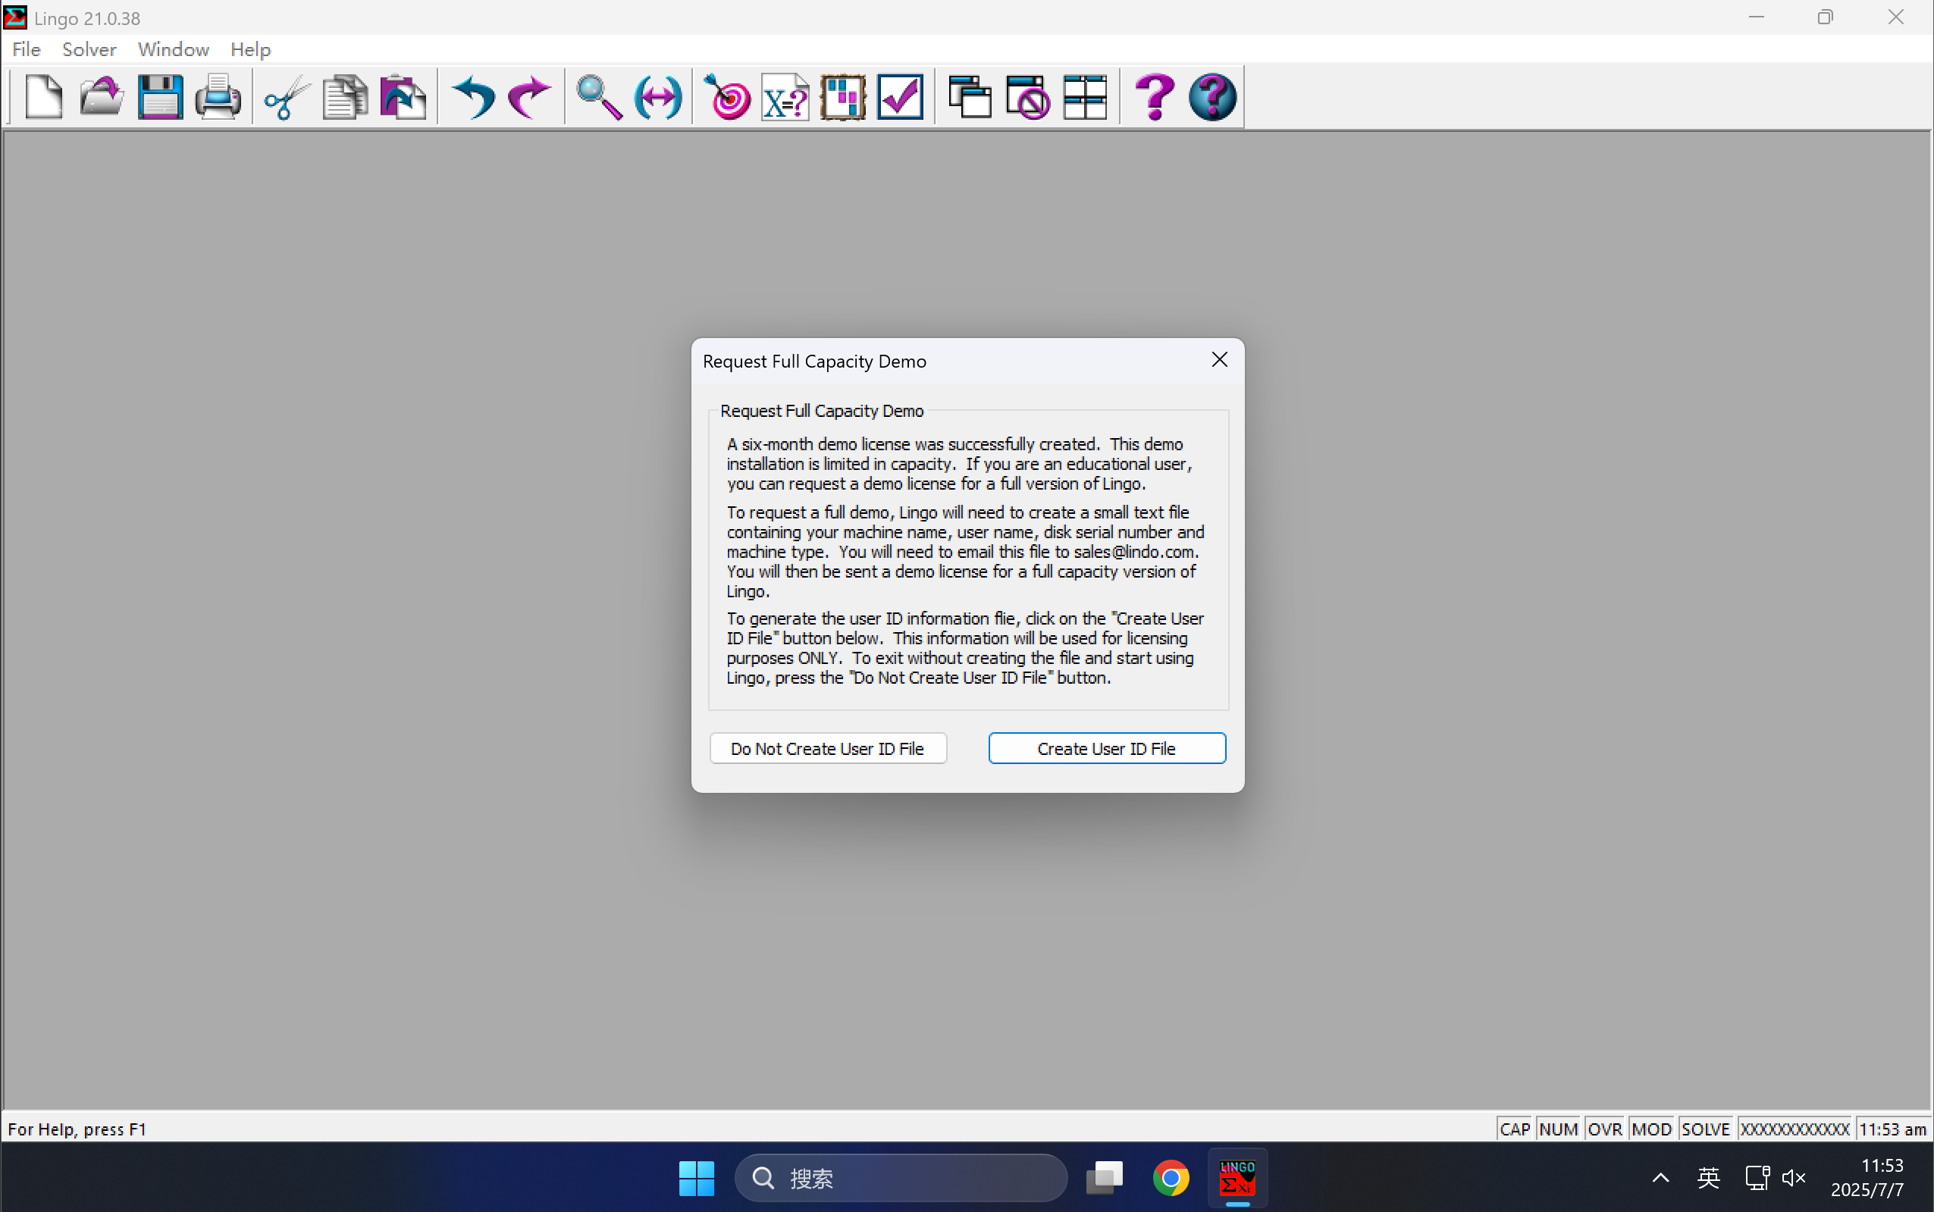Close all windows using the prohibited window icon
This screenshot has width=1934, height=1212.
pyautogui.click(x=1027, y=97)
